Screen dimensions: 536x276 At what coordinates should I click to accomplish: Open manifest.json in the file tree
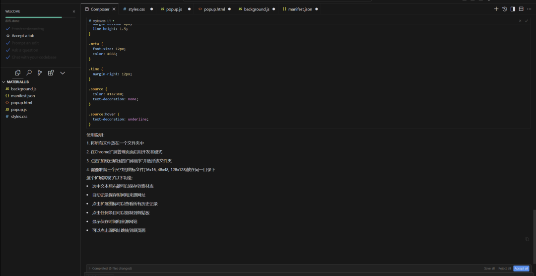[x=23, y=96]
